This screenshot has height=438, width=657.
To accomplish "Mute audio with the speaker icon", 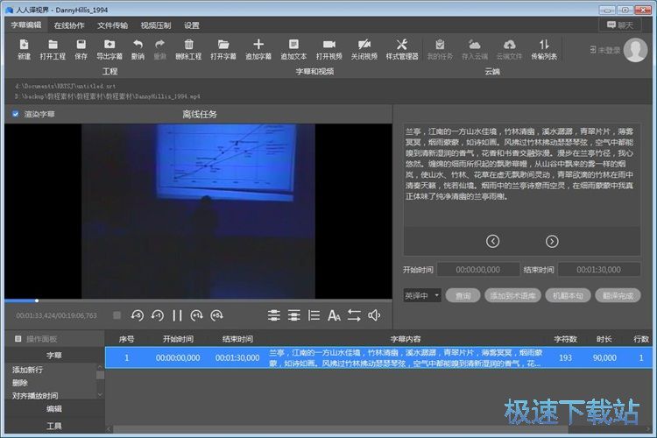I will point(374,315).
